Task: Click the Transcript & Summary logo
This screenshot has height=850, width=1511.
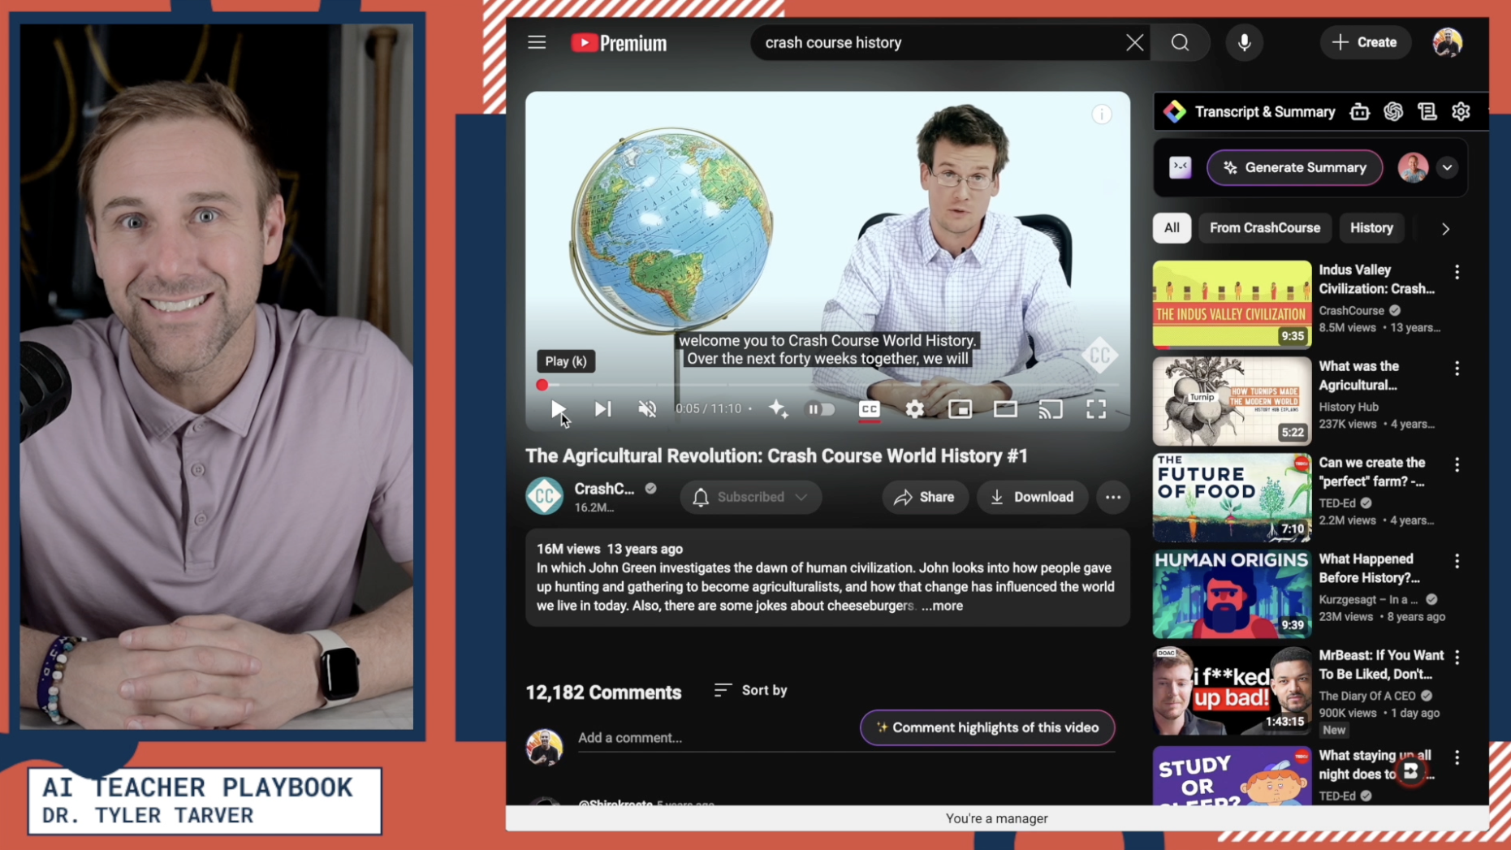Action: coord(1174,112)
